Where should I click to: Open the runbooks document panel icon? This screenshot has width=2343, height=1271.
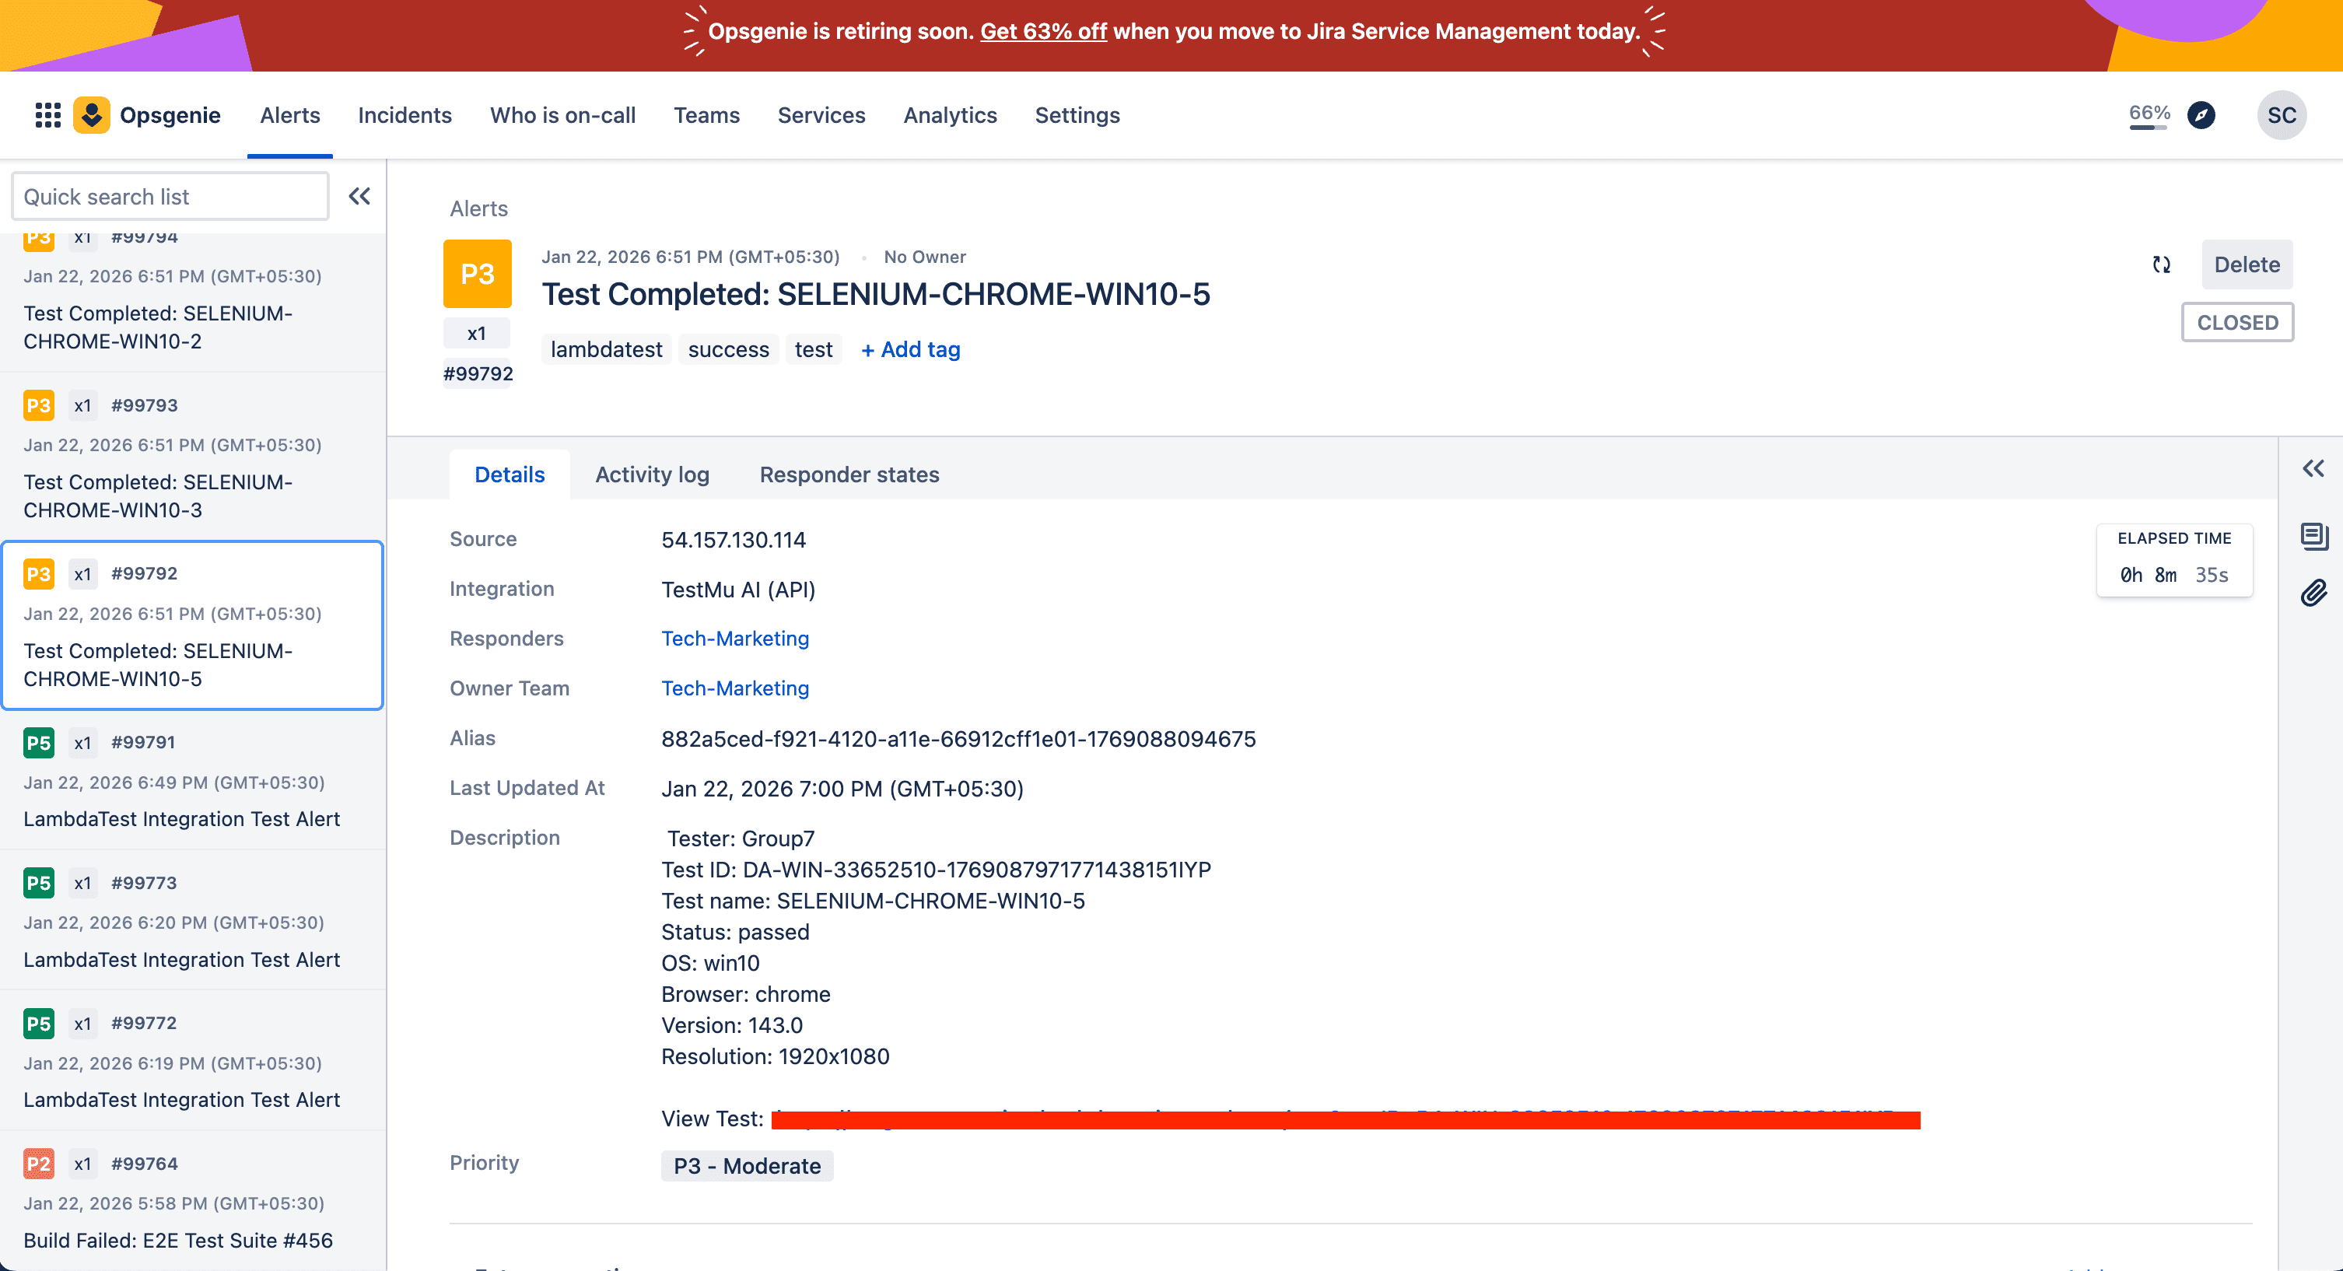[x=2314, y=537]
